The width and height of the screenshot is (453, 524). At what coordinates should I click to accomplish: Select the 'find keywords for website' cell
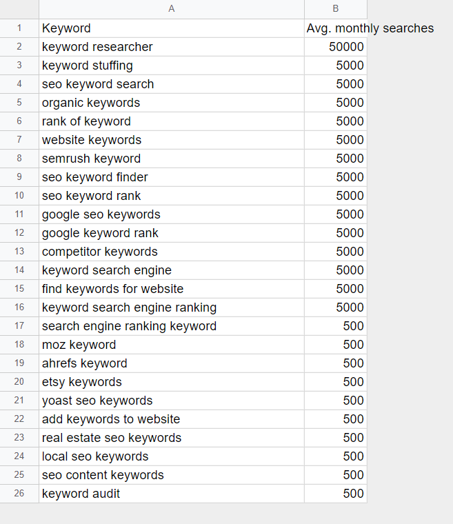pos(172,289)
